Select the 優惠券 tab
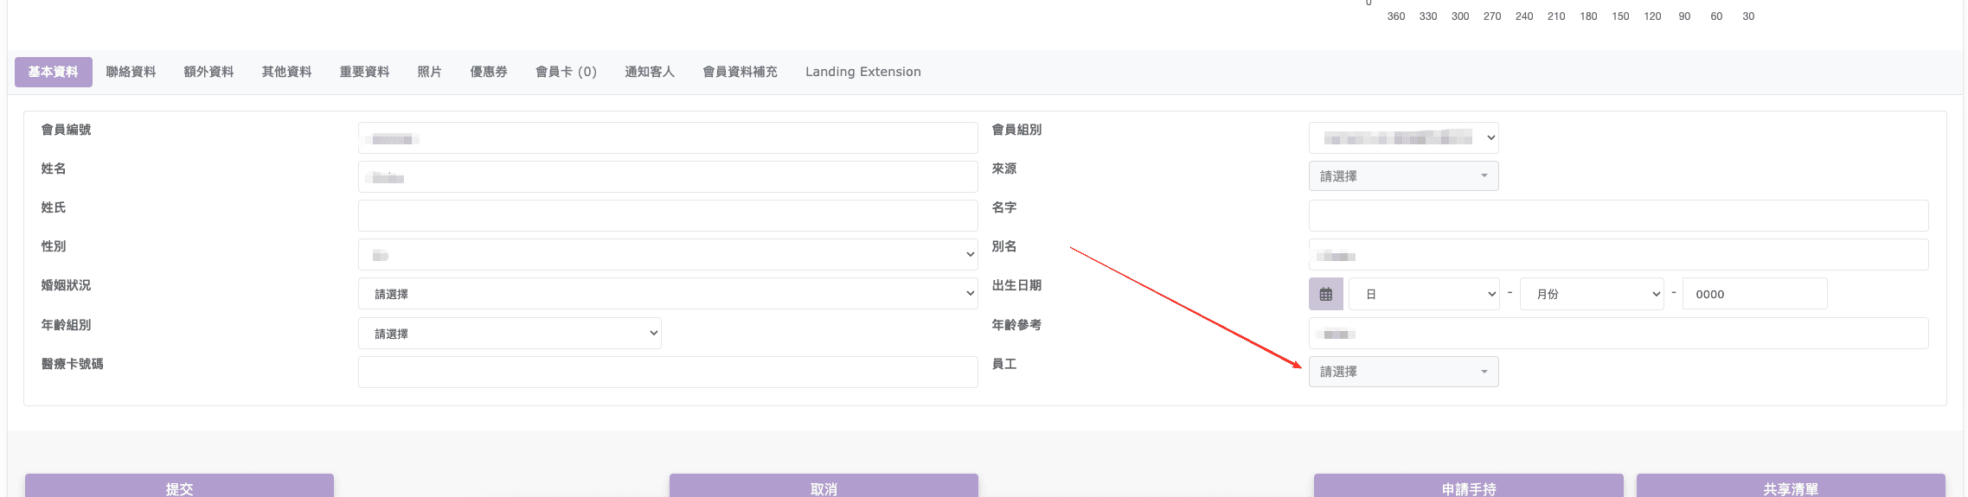The image size is (1968, 497). 489,72
